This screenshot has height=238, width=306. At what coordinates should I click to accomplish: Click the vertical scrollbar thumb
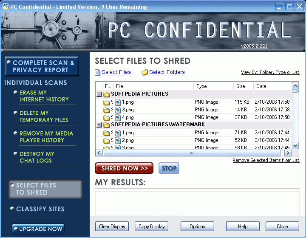295,91
